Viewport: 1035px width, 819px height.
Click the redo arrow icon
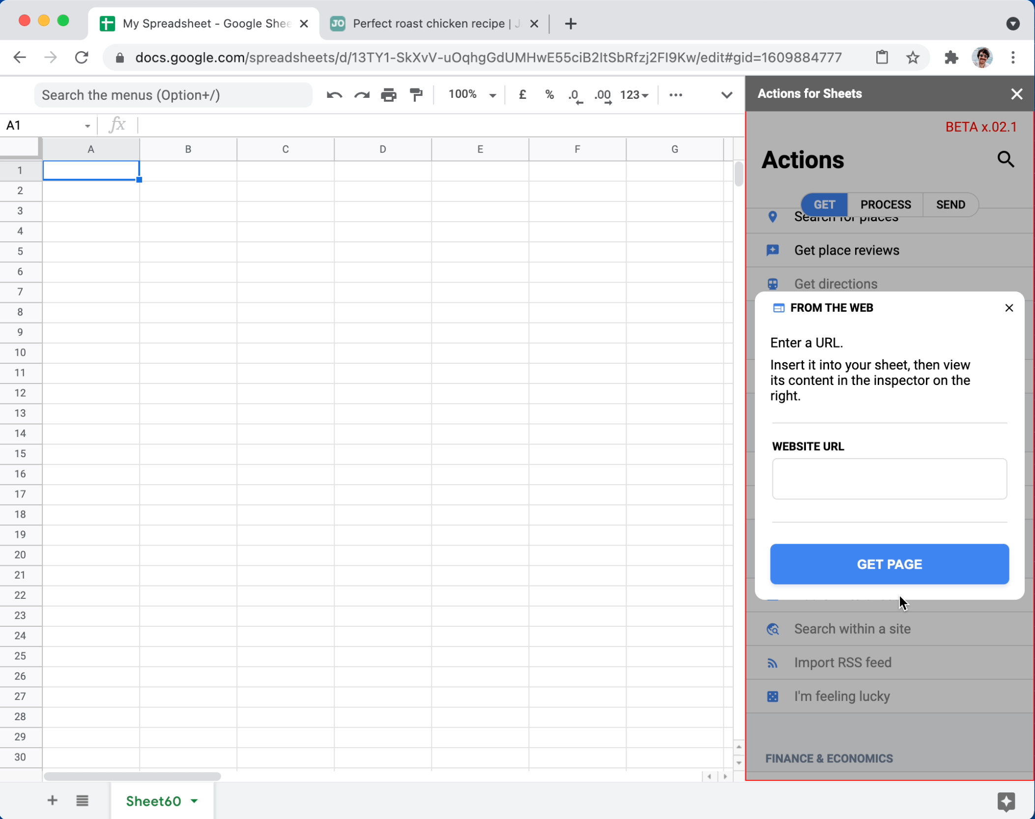pos(362,95)
